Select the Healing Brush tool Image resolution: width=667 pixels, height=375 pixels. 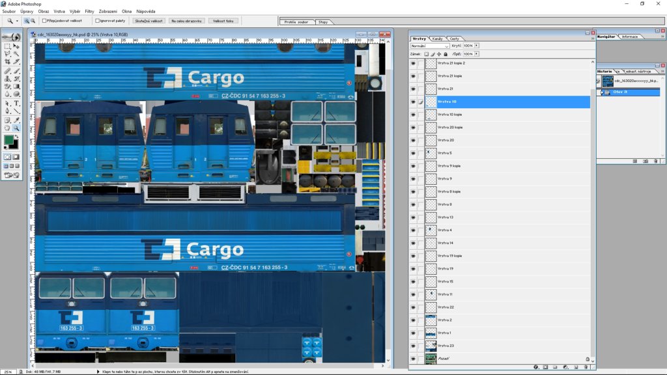(7, 71)
